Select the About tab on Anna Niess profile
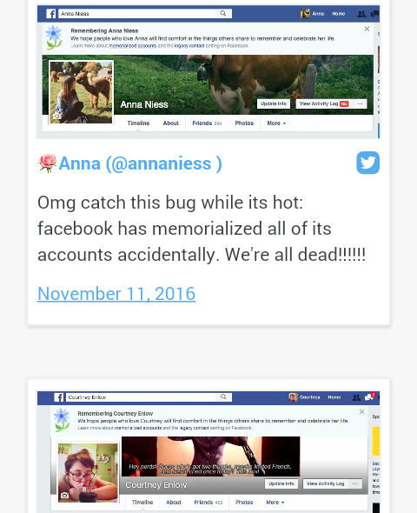Screen dimensions: 417x513 coord(171,123)
